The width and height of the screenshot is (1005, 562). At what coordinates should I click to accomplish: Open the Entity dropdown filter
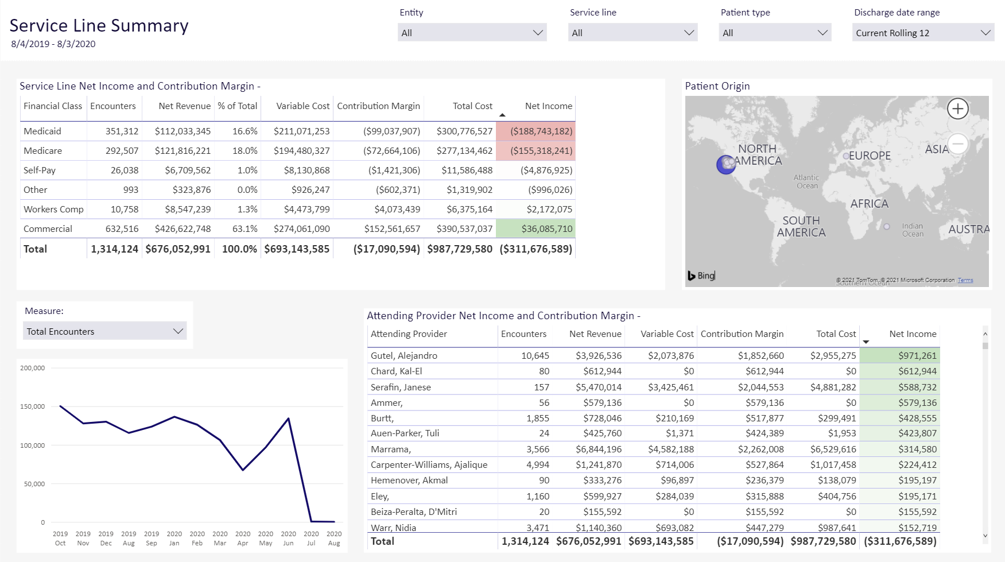(x=472, y=33)
